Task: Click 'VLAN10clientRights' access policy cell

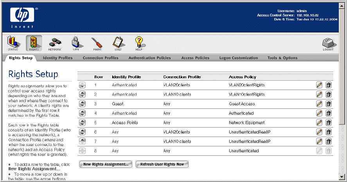Action: pos(247,94)
